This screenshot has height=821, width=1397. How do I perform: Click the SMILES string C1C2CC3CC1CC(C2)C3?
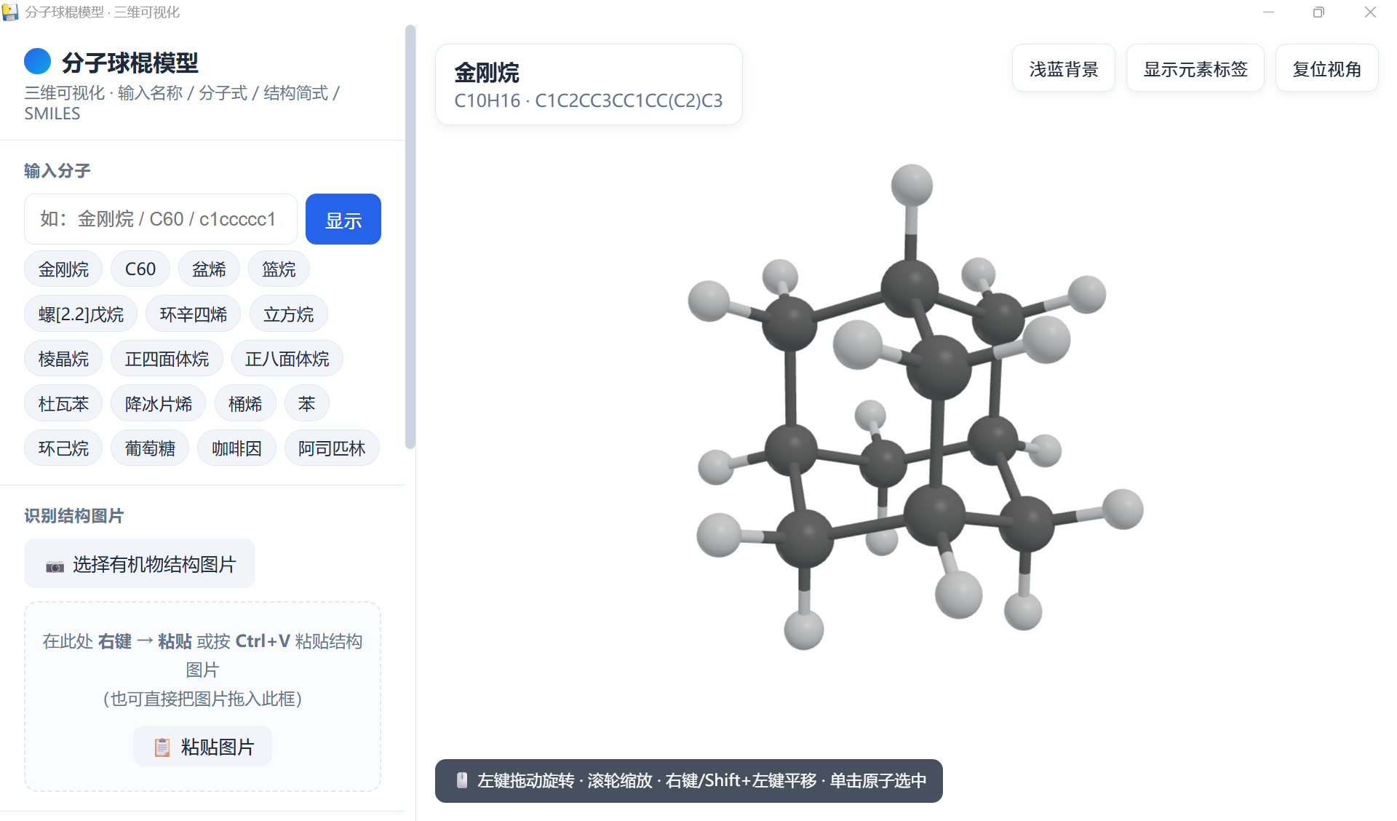pos(629,100)
